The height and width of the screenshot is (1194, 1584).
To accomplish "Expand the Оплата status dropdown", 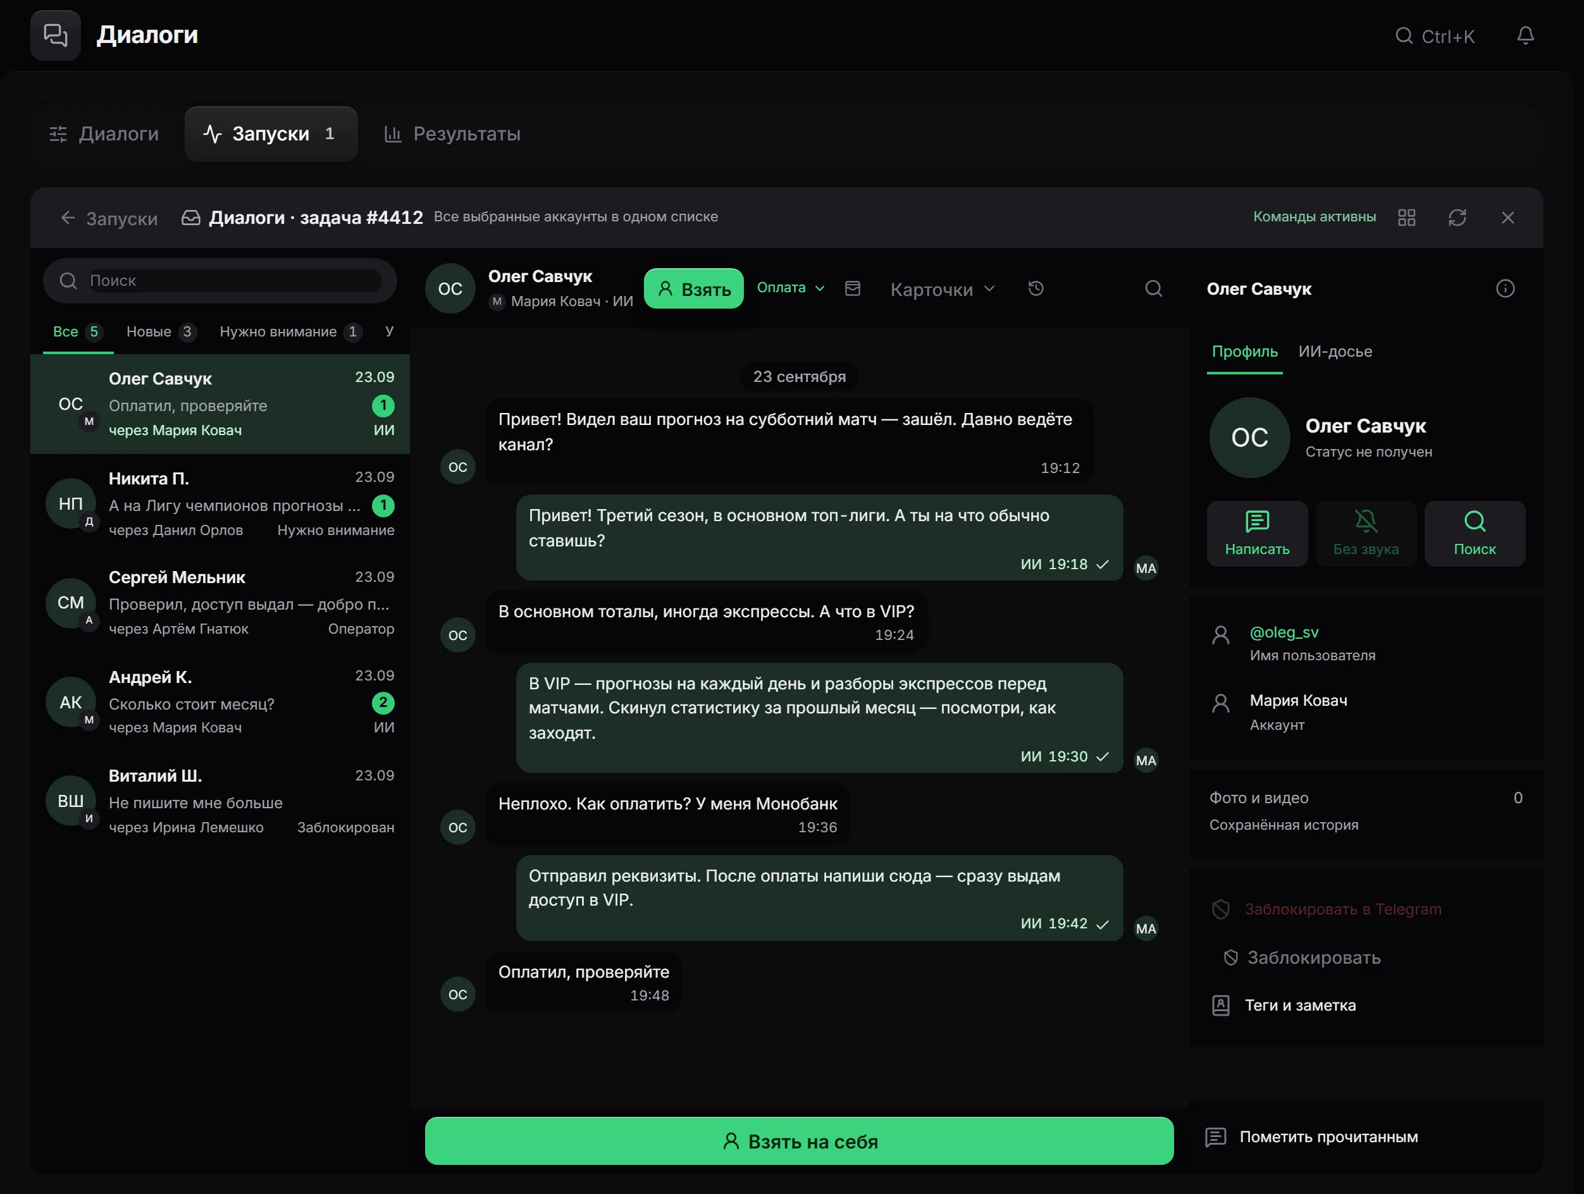I will (791, 288).
